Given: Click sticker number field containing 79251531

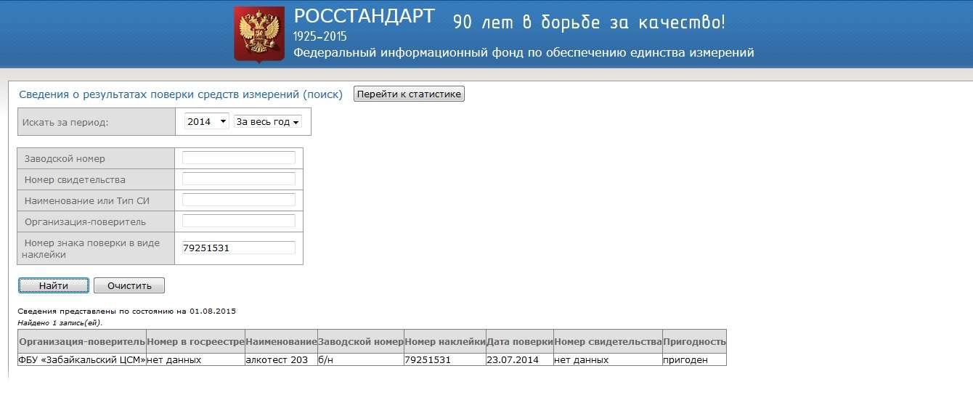Looking at the screenshot, I should point(238,248).
